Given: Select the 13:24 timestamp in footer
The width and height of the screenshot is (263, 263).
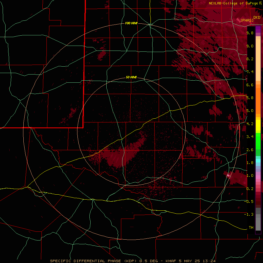Looking at the screenshot, I should click(209, 261).
